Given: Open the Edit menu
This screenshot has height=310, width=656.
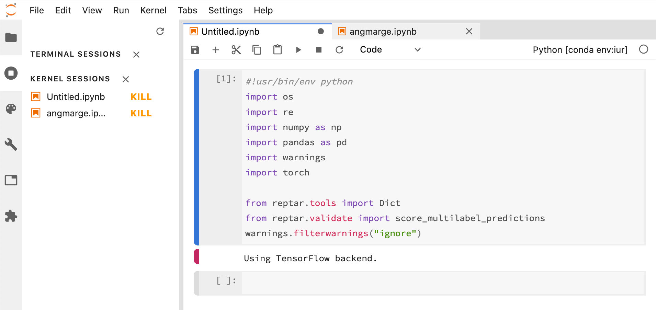Looking at the screenshot, I should 63,10.
